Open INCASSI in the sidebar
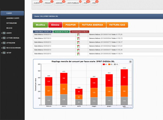Screen dimensions: 163x120 click(x=9, y=28)
